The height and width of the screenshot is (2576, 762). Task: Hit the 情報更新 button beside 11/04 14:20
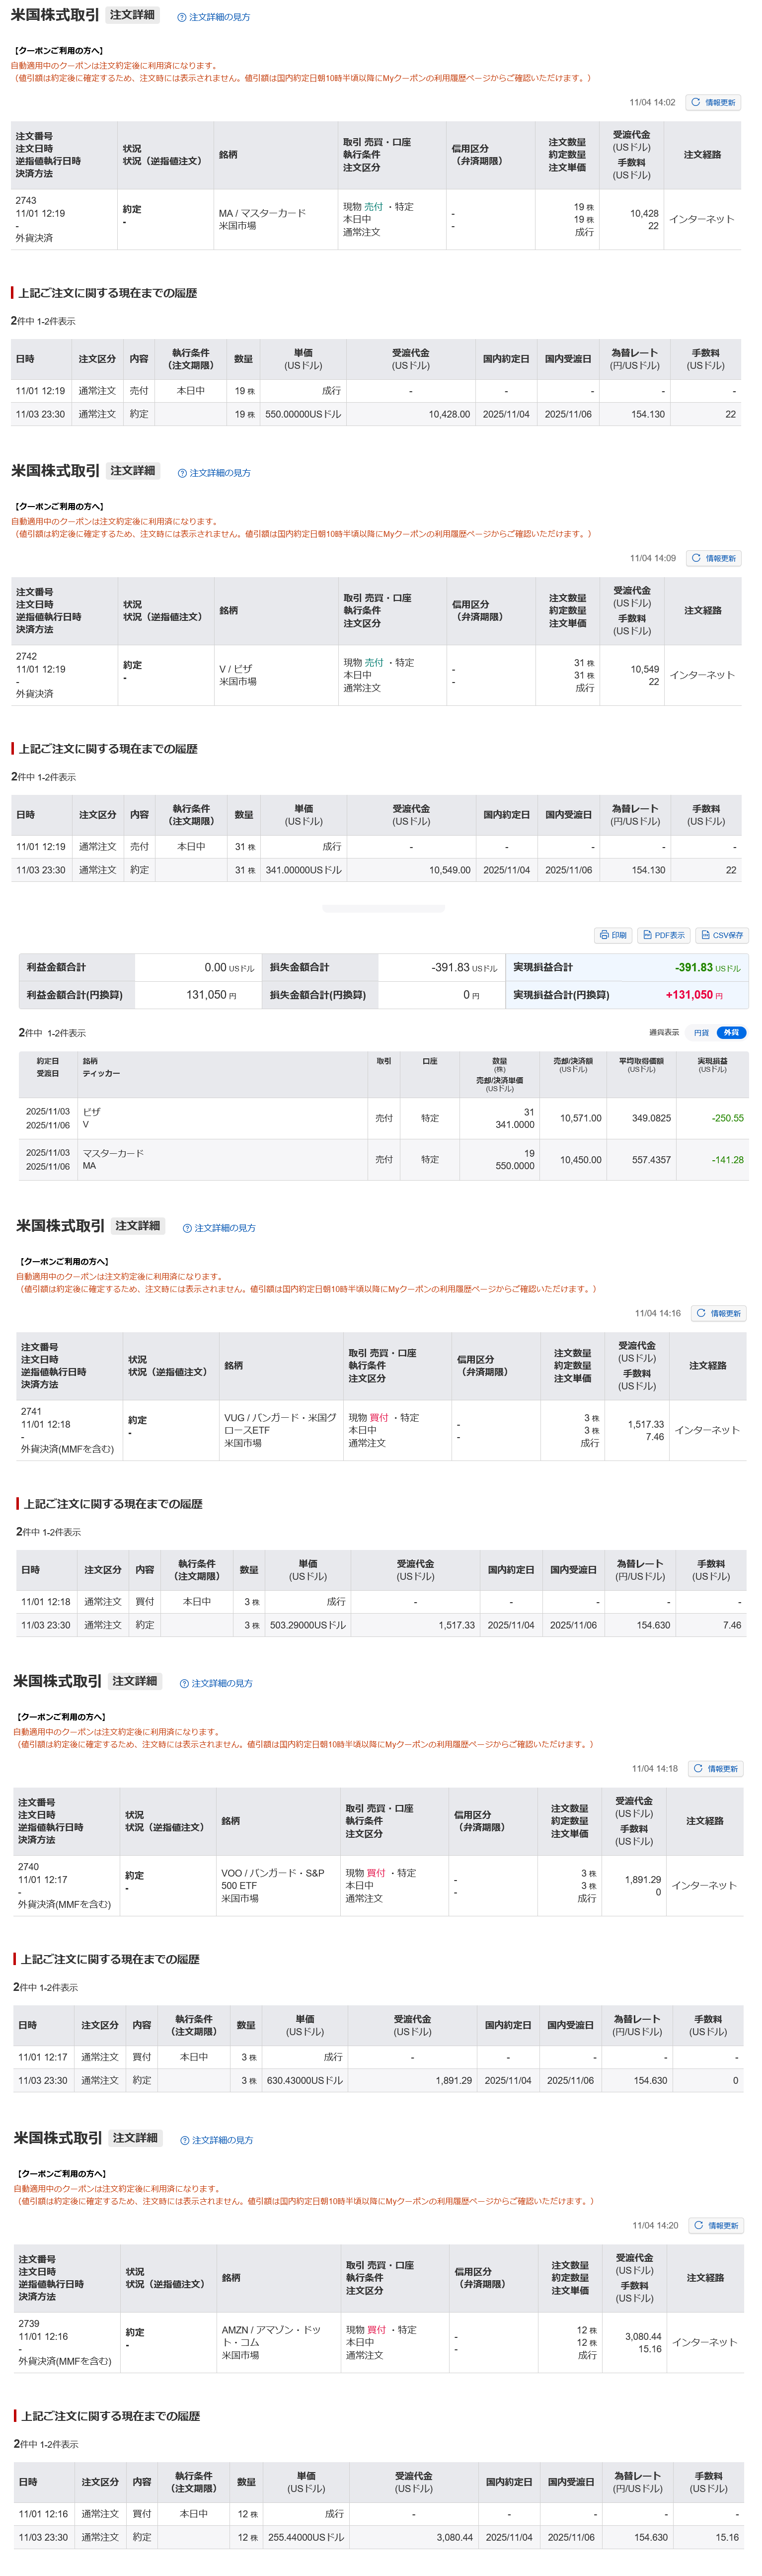(x=717, y=2225)
